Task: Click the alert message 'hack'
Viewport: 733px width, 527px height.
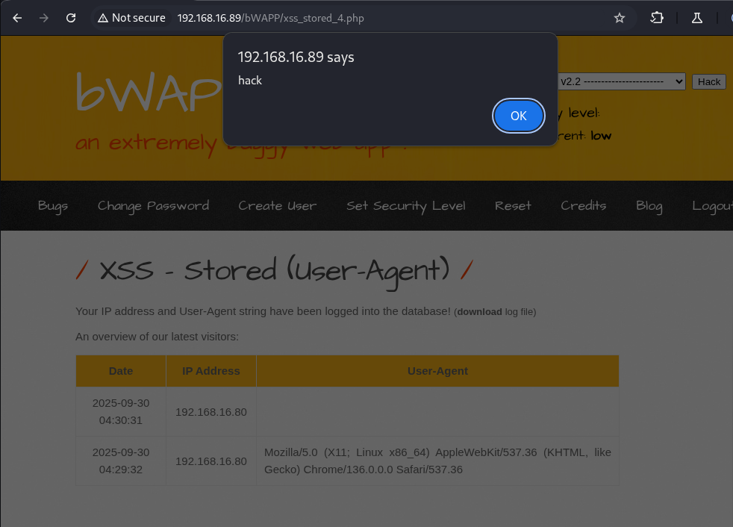Action: tap(249, 81)
